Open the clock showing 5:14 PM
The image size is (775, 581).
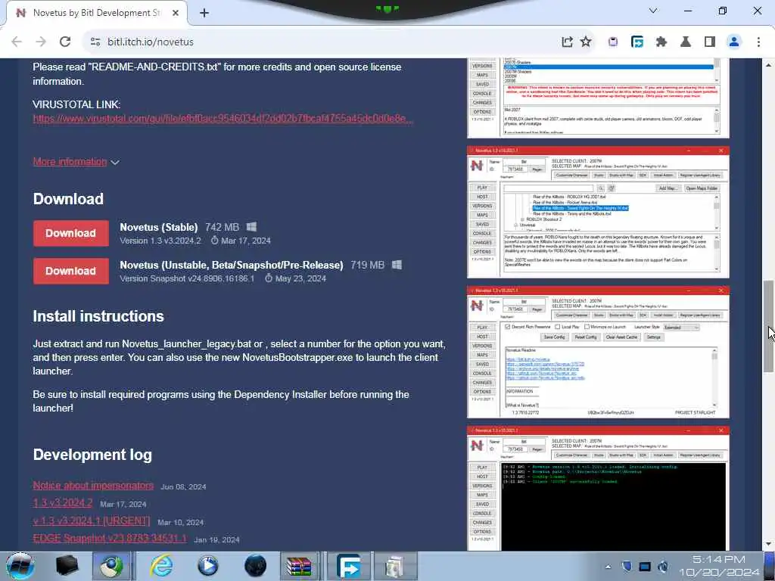click(x=719, y=566)
